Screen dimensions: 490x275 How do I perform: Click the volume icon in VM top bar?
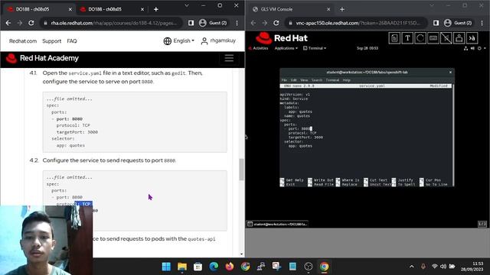(x=472, y=48)
